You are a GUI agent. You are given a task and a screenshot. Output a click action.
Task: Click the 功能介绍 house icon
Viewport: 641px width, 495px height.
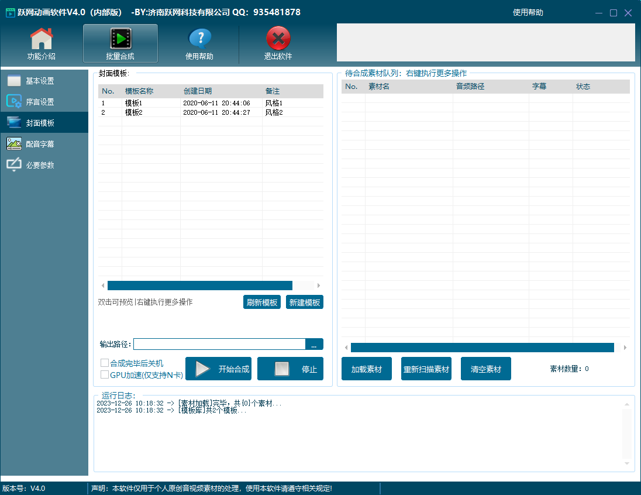(42, 39)
